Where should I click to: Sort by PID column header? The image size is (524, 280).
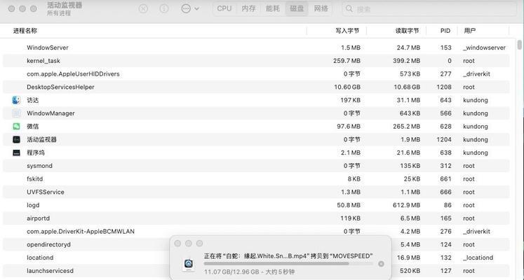tap(445, 31)
